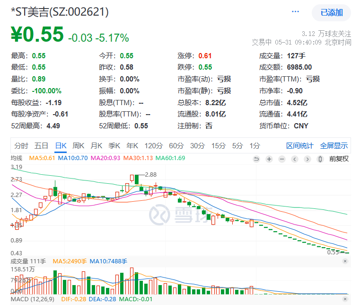Toggle the candlestick style icon
Screen dimensions: 360x305
point(320,159)
